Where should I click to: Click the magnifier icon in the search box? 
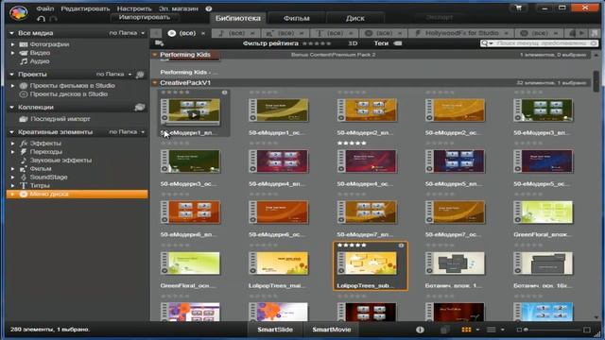point(484,43)
